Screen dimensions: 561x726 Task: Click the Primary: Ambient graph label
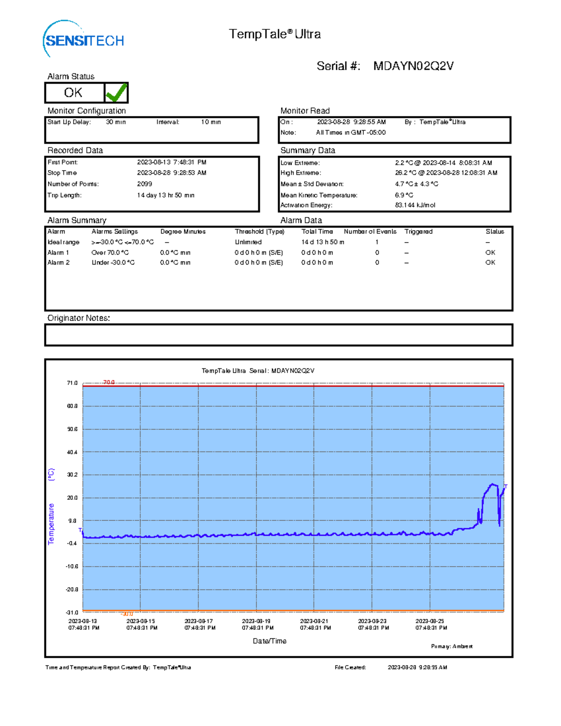[x=452, y=646]
